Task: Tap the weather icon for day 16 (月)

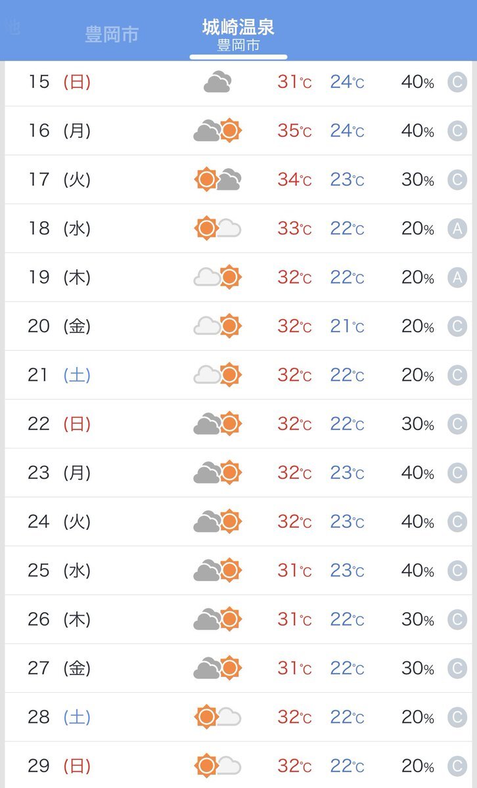Action: point(217,131)
